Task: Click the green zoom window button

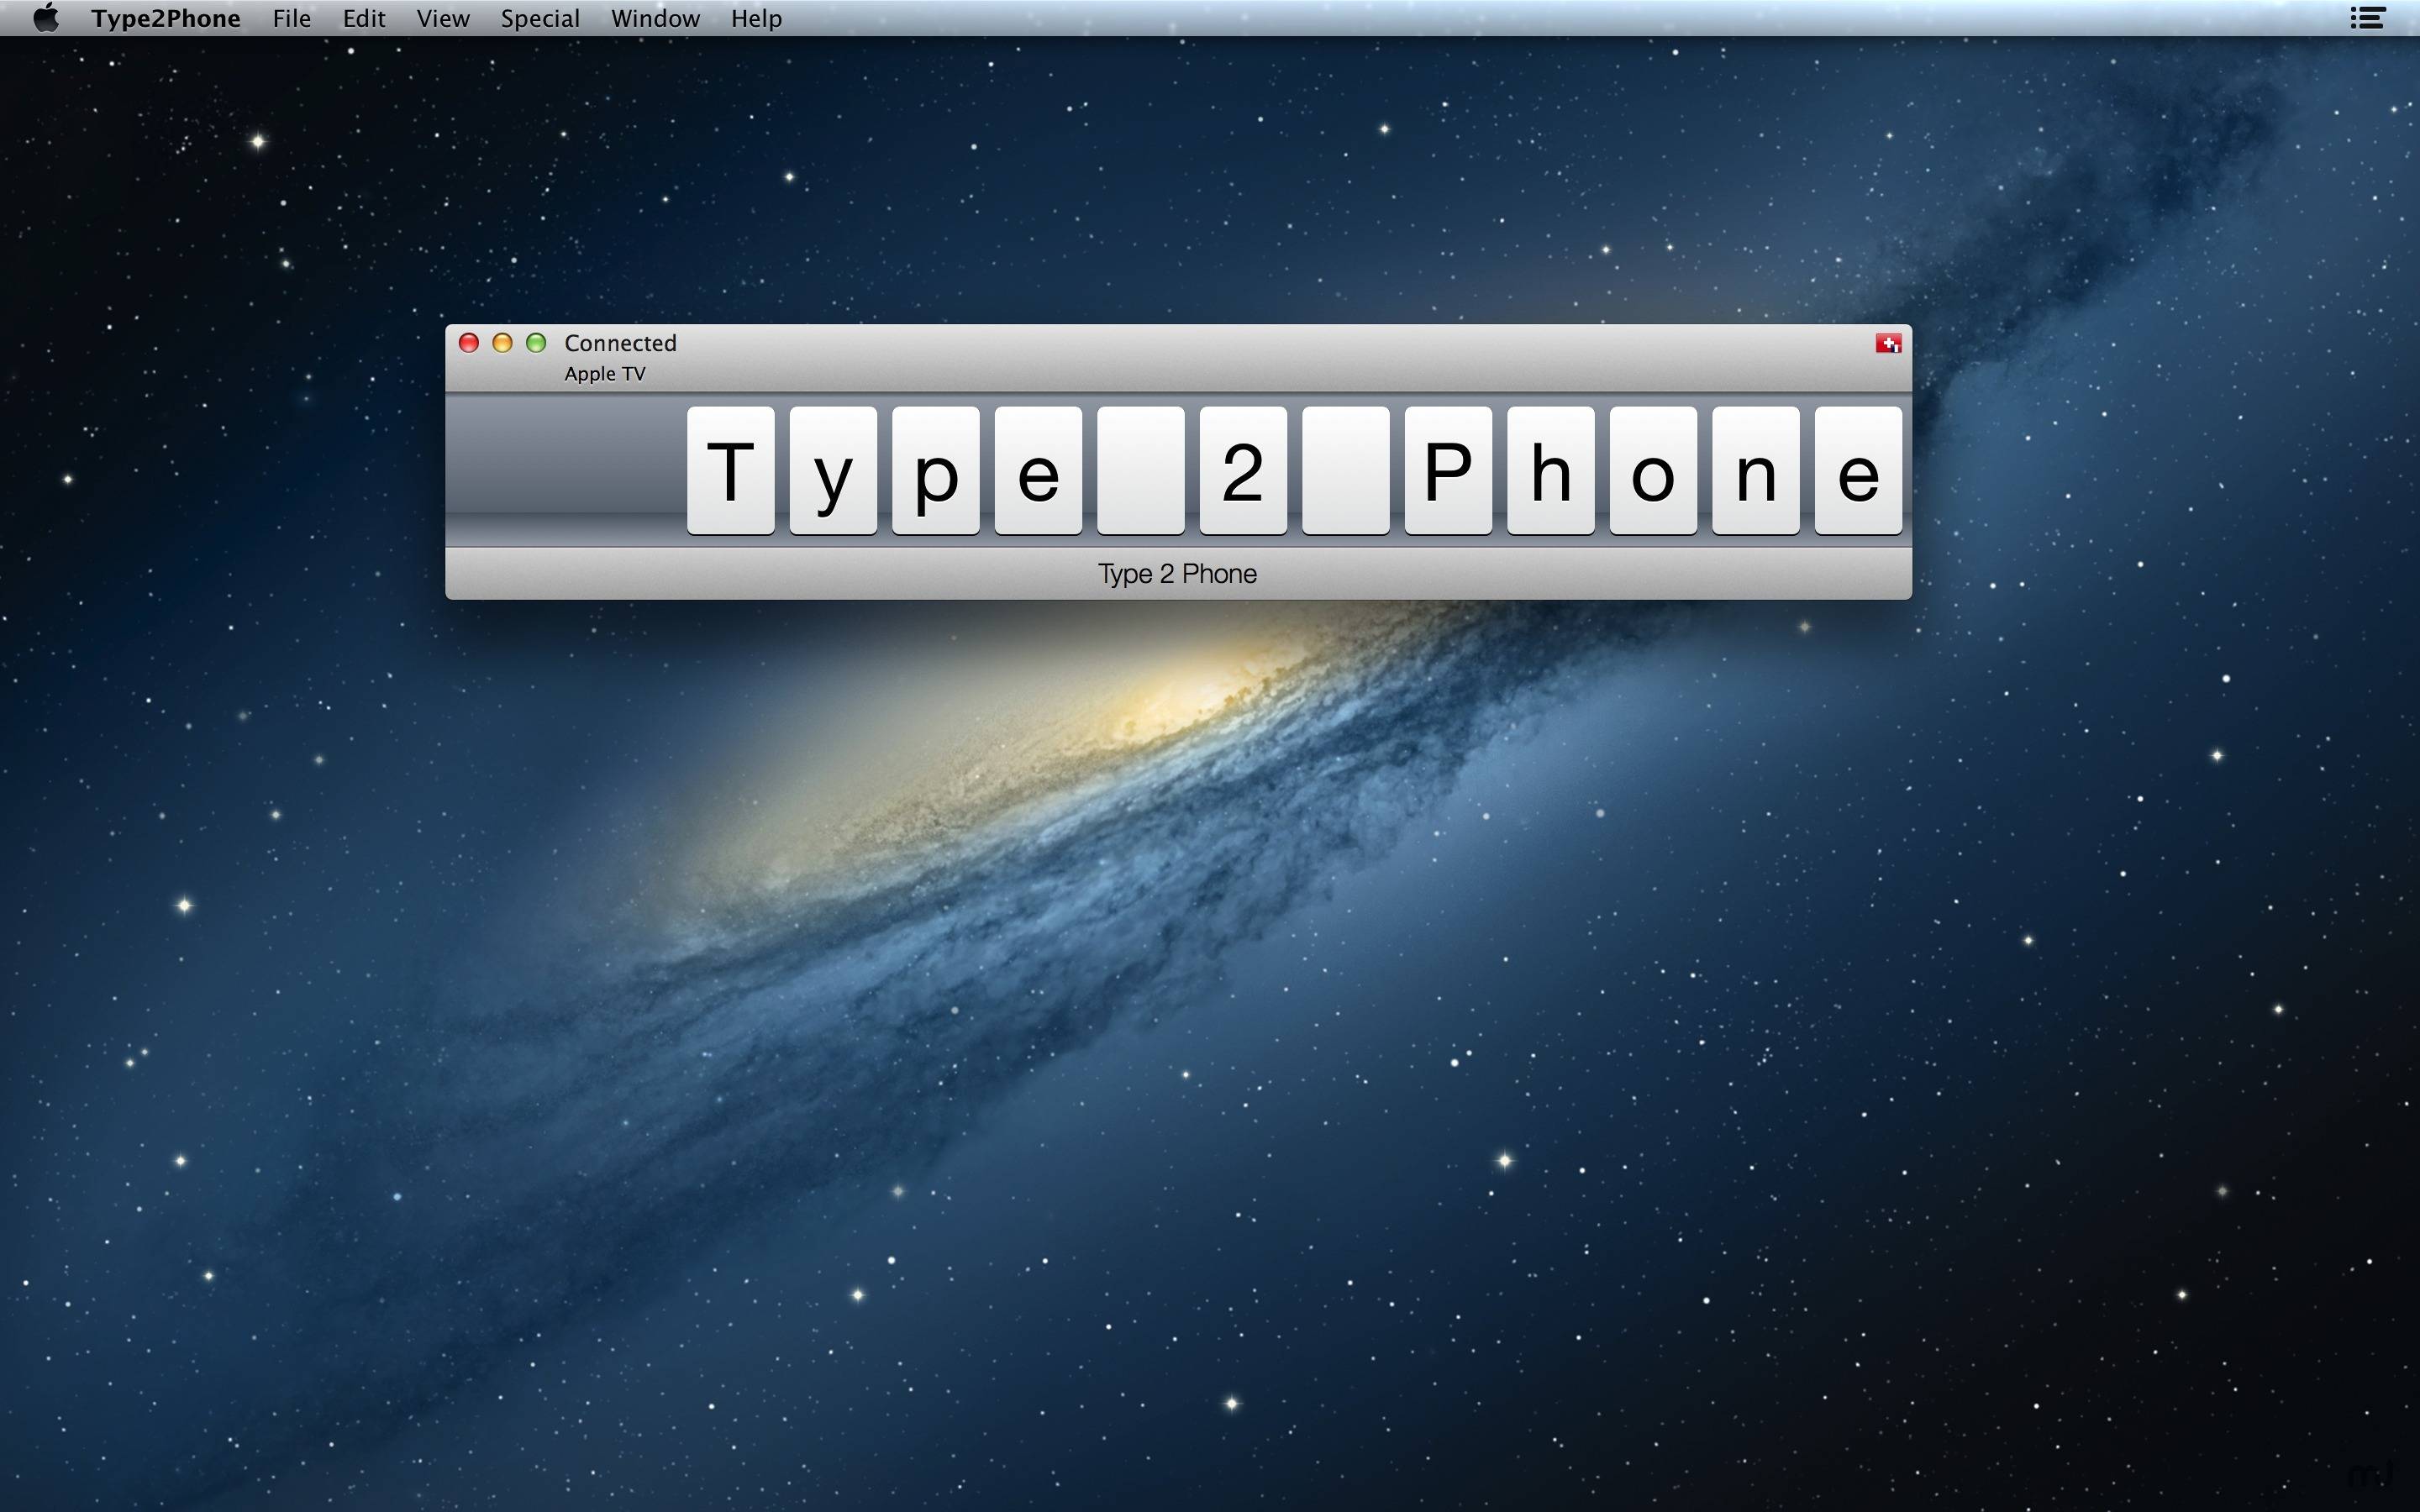Action: [536, 343]
